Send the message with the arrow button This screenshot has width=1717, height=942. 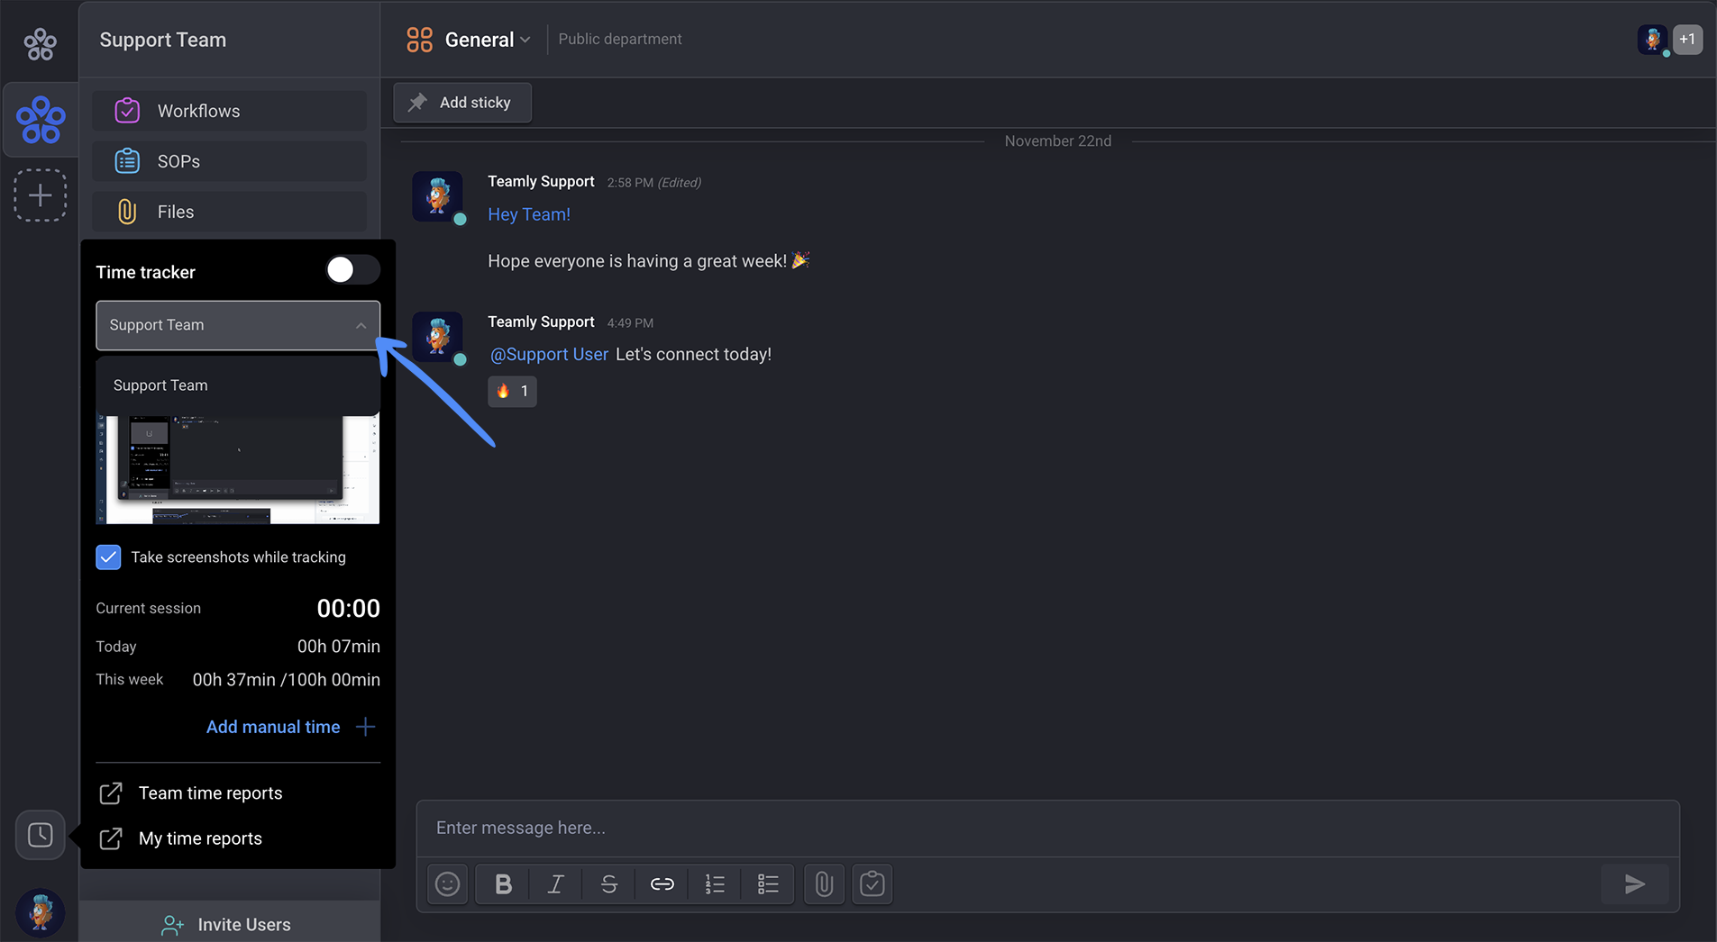tap(1635, 884)
